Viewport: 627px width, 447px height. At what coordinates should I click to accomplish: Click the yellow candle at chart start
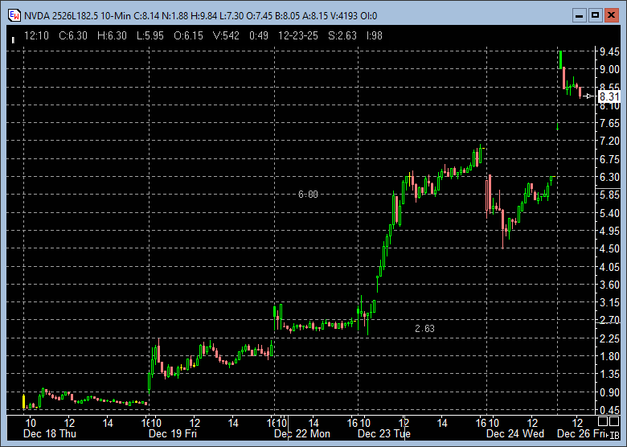pyautogui.click(x=24, y=401)
